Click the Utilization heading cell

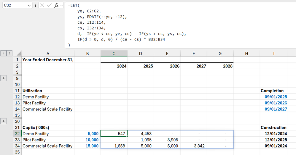coord(48,91)
